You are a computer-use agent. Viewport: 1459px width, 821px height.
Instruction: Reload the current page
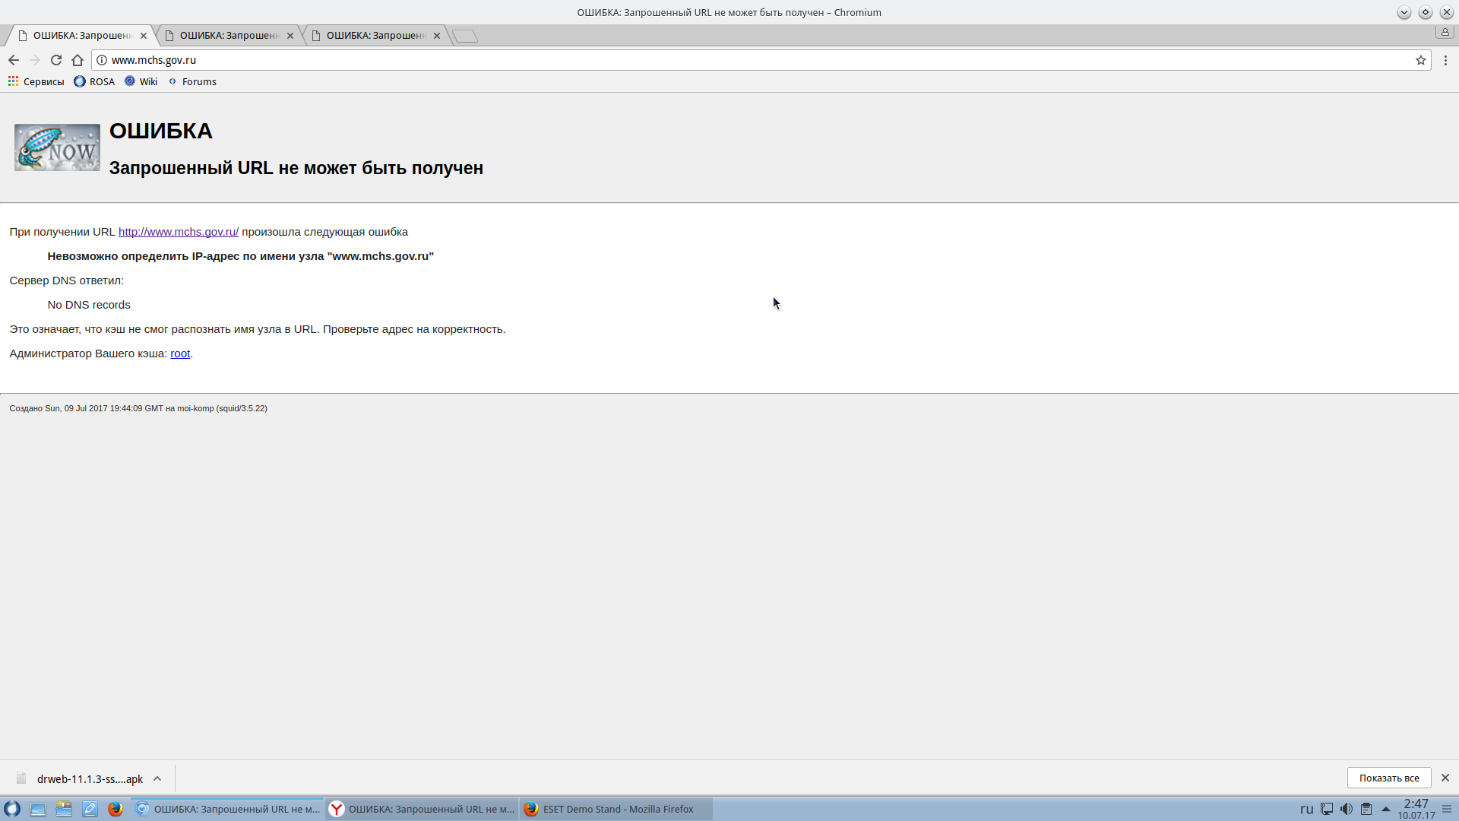(x=56, y=60)
